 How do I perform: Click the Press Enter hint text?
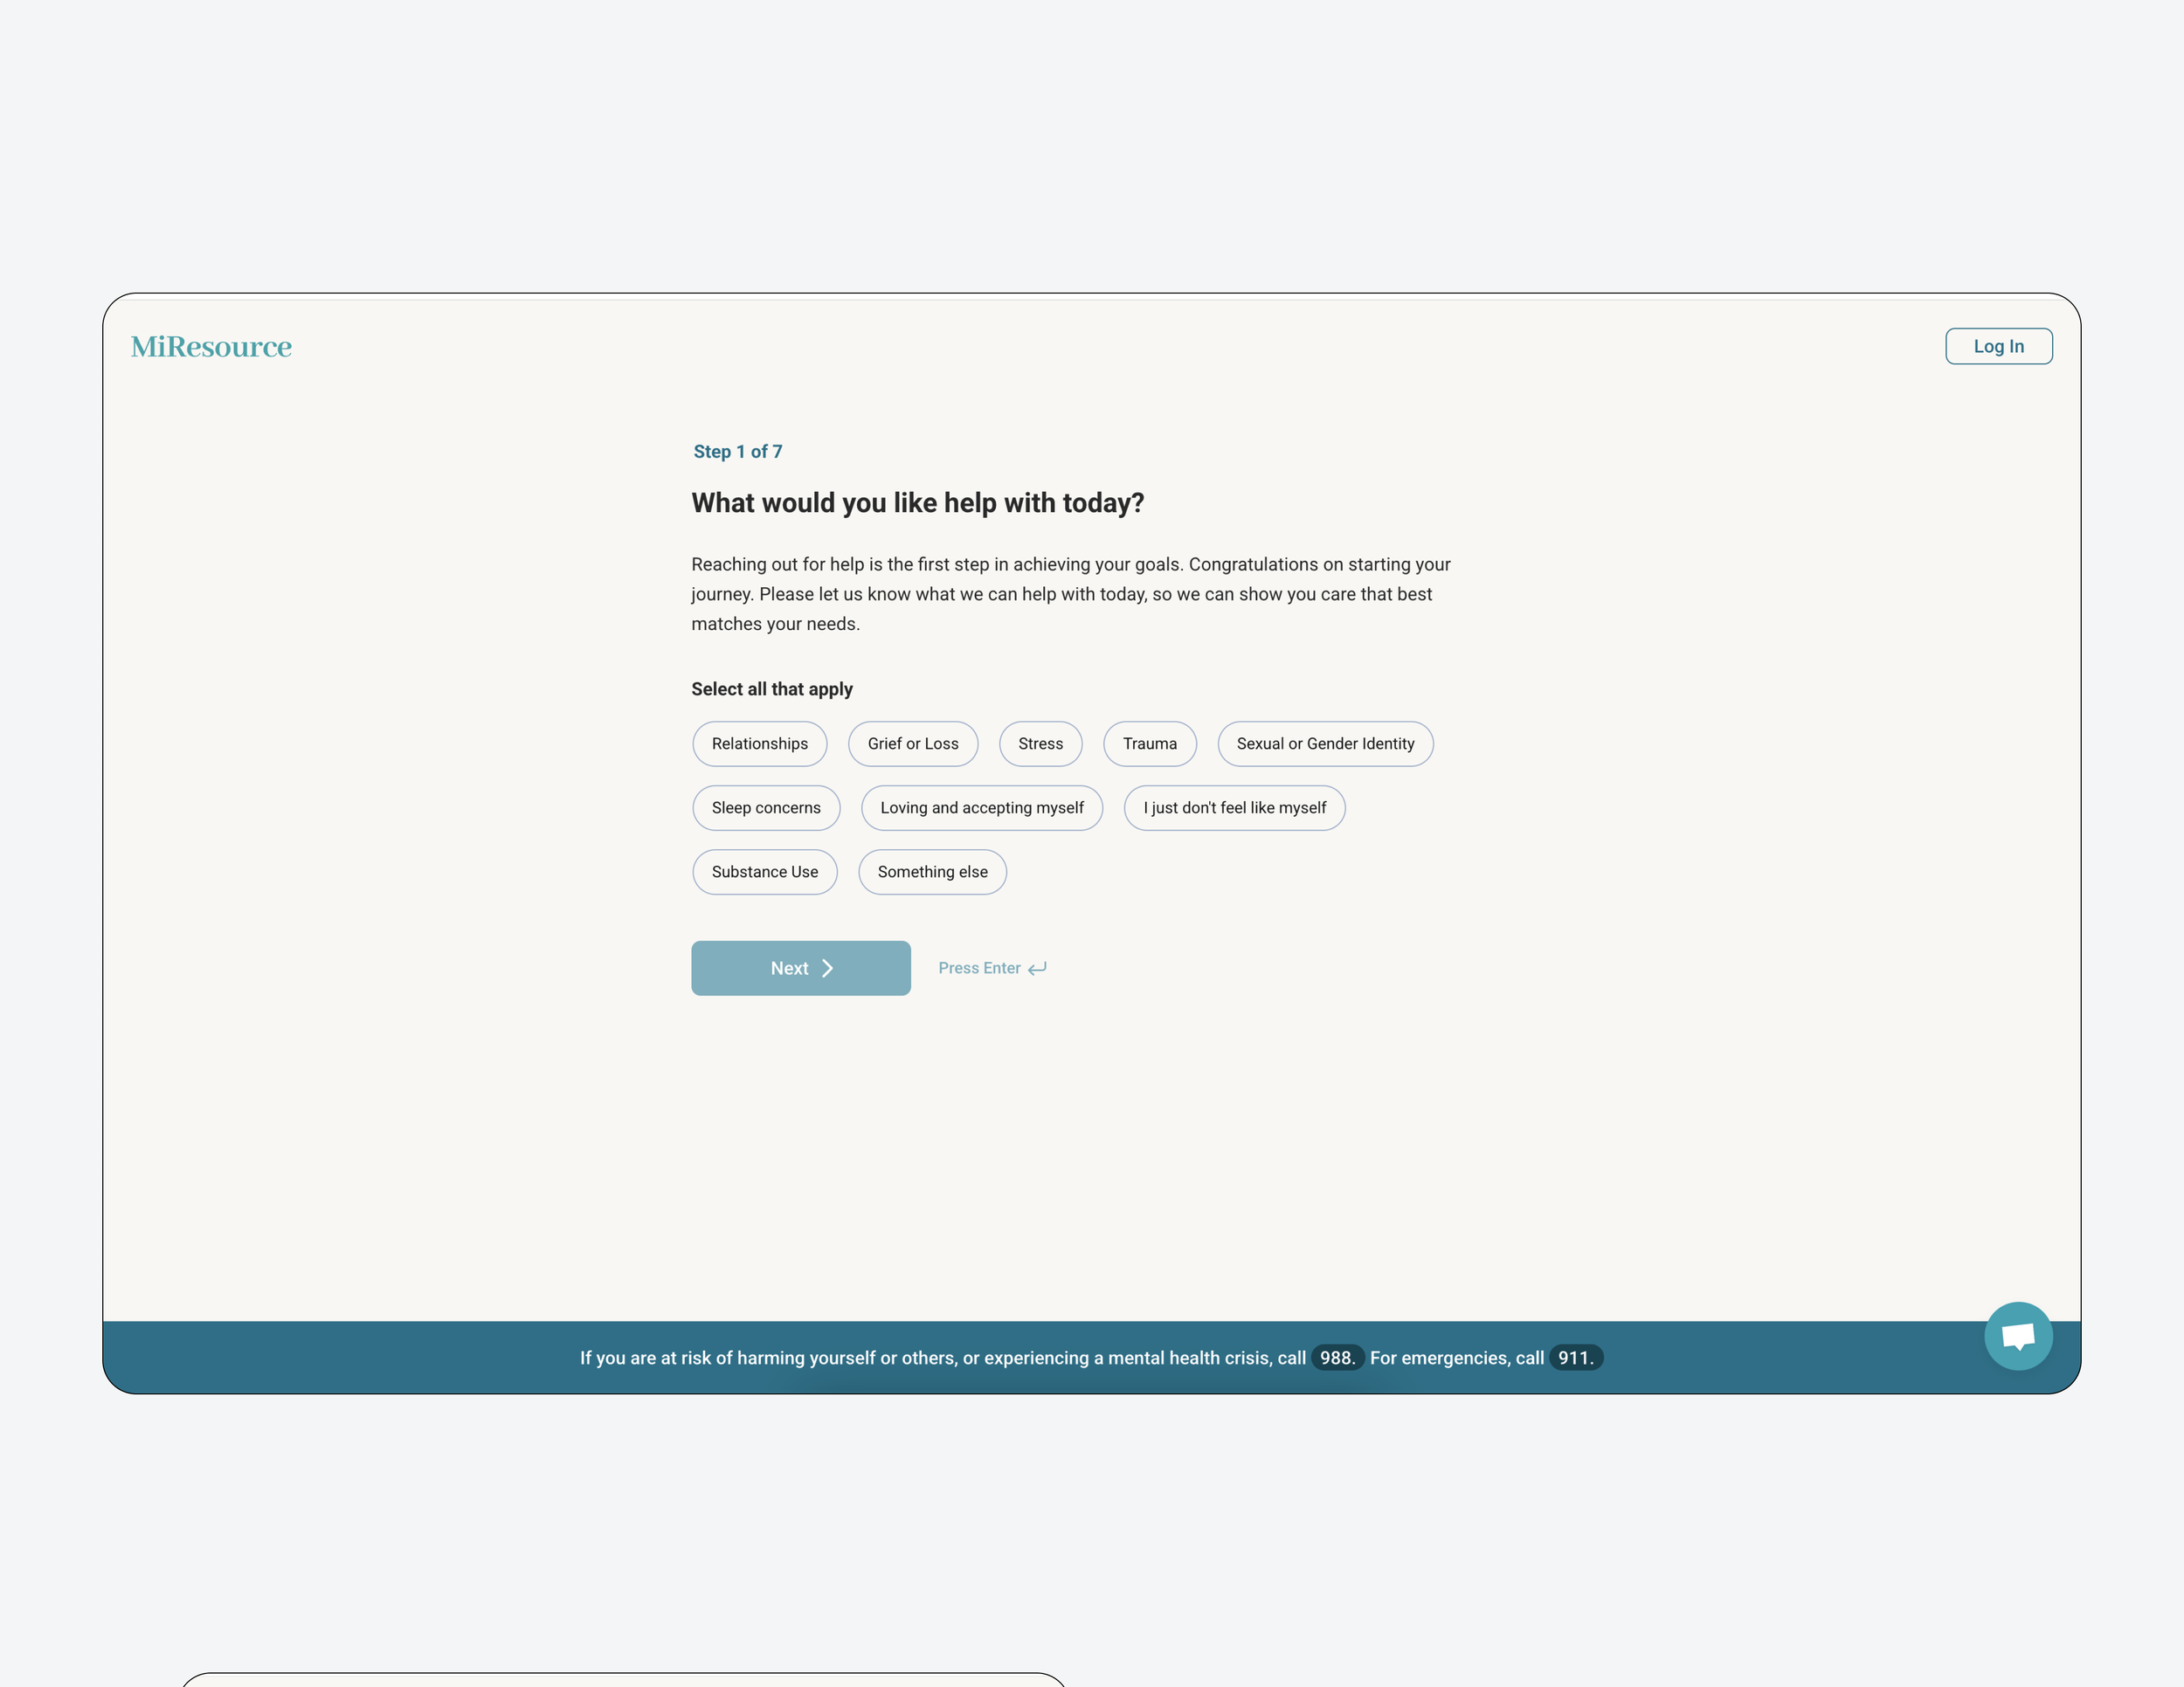[x=978, y=968]
